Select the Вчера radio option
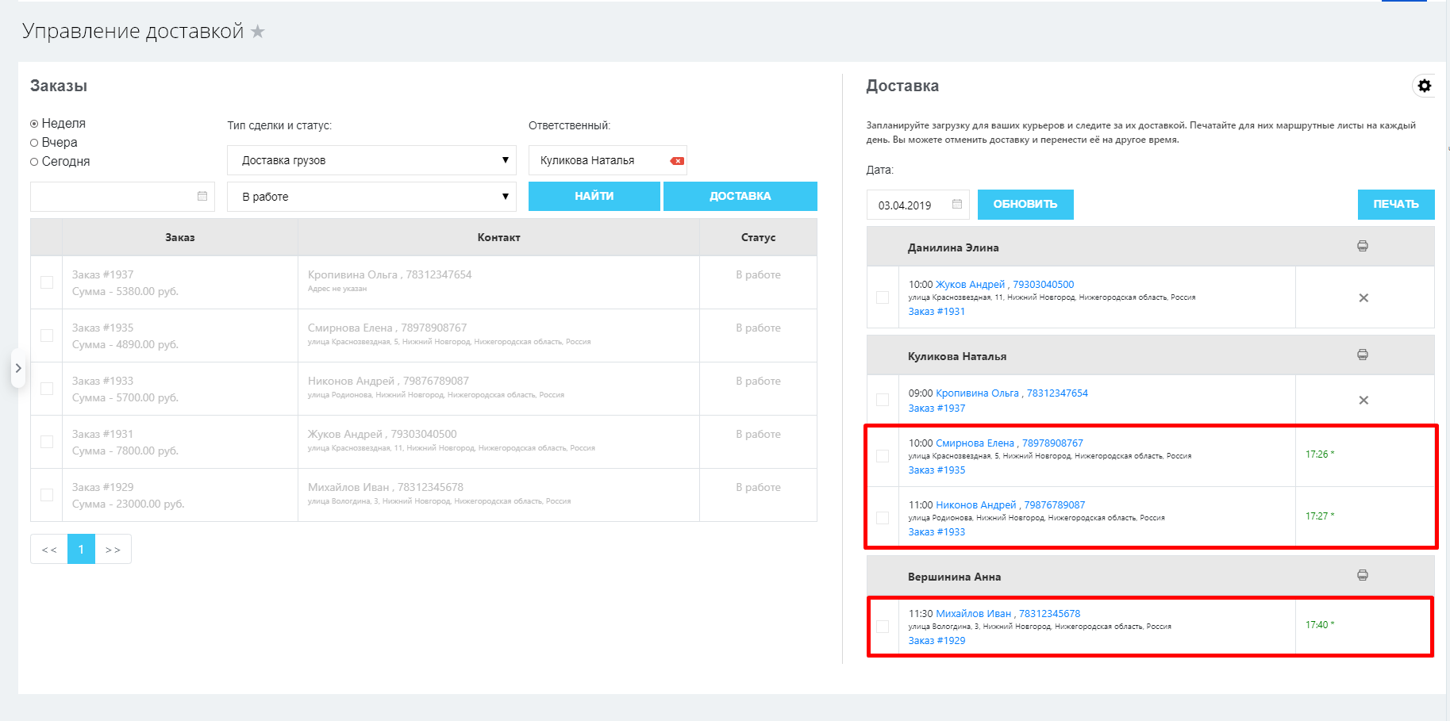Image resolution: width=1450 pixels, height=721 pixels. pyautogui.click(x=34, y=143)
